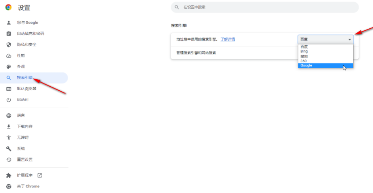Screen dimensions: 373x193
Task: Click the accessibility figure icon for 无障碍
Action: click(x=9, y=137)
